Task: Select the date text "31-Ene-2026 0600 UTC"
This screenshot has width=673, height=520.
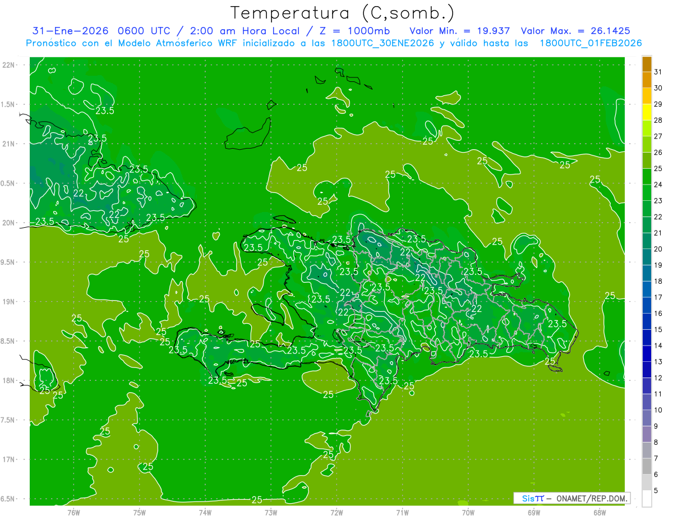Action: point(102,31)
